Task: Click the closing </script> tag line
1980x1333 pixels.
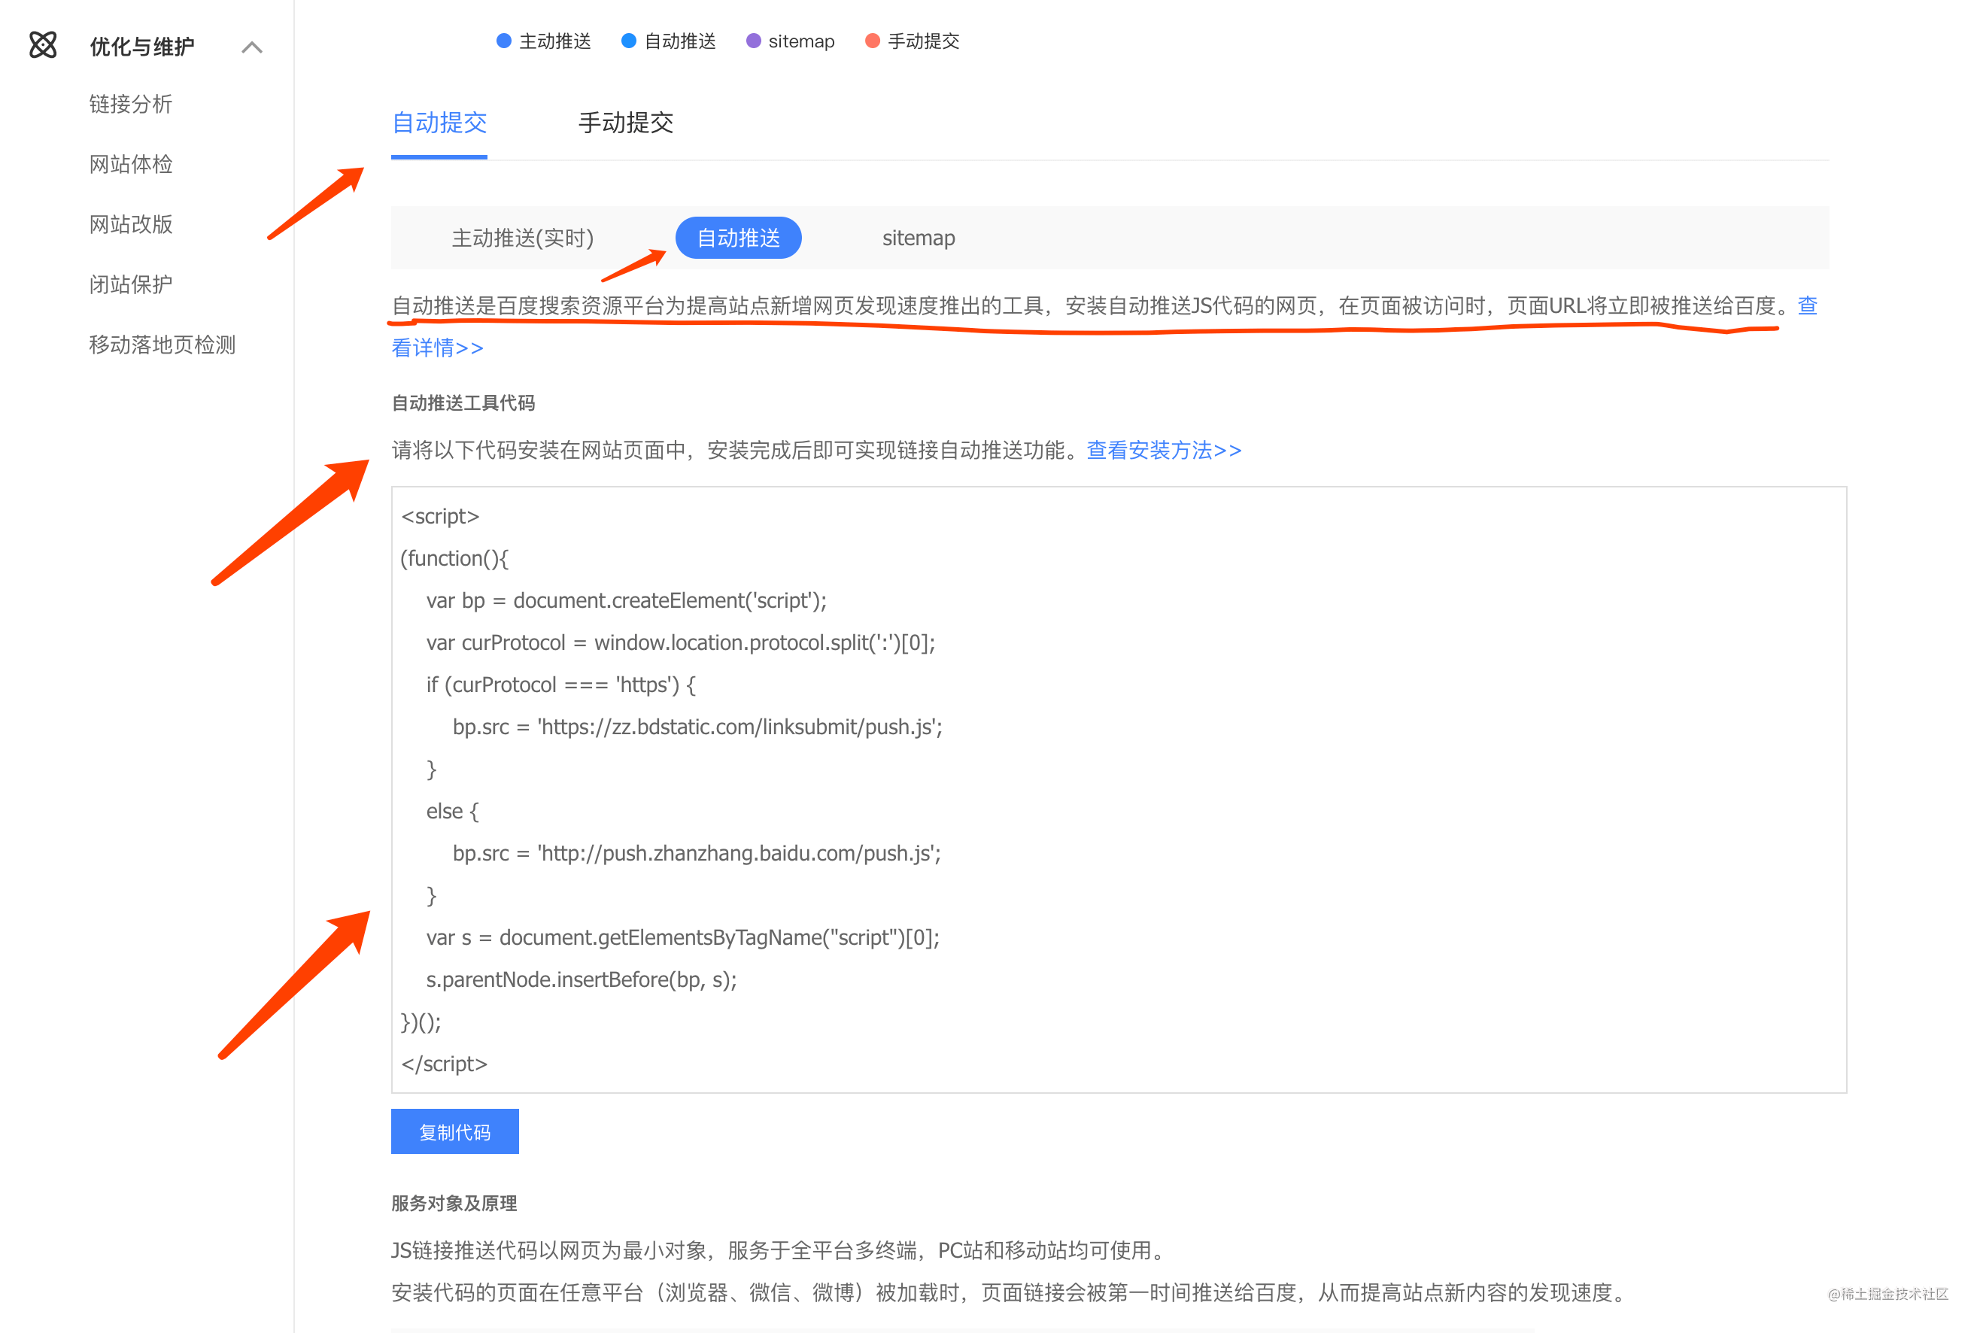Action: tap(444, 1064)
